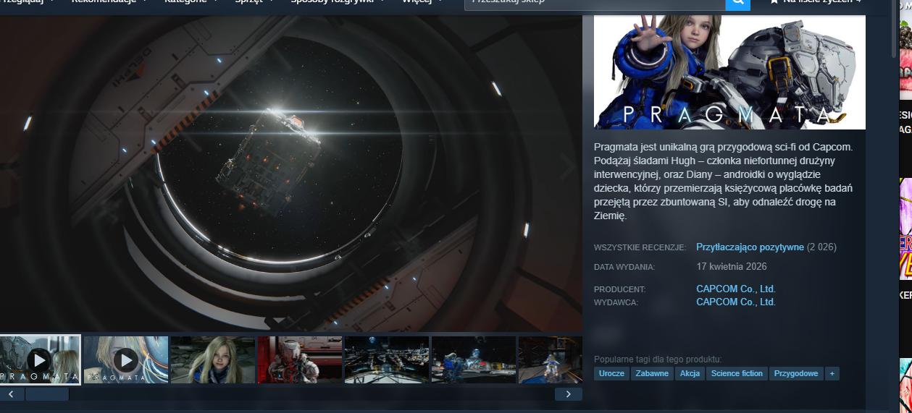This screenshot has width=912, height=413.
Task: Open the Kategorie menu
Action: [191, 2]
